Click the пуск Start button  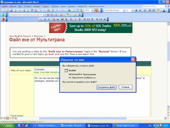[x=8, y=126]
